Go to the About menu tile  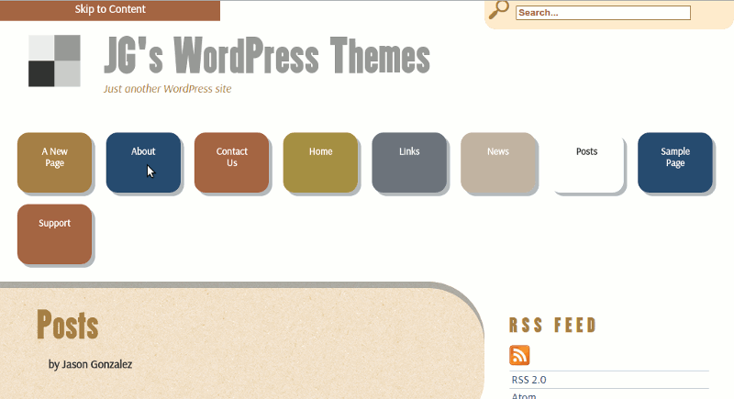pos(143,162)
